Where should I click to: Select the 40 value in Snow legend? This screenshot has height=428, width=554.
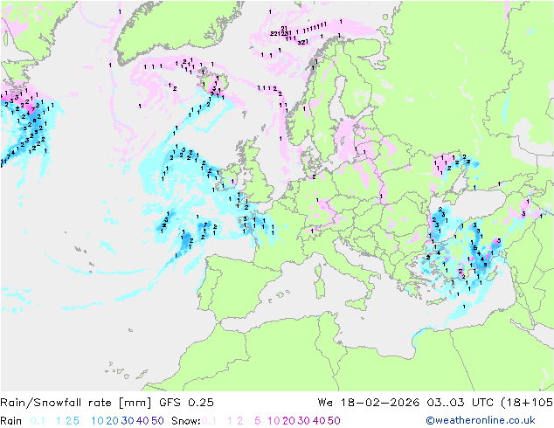319,421
